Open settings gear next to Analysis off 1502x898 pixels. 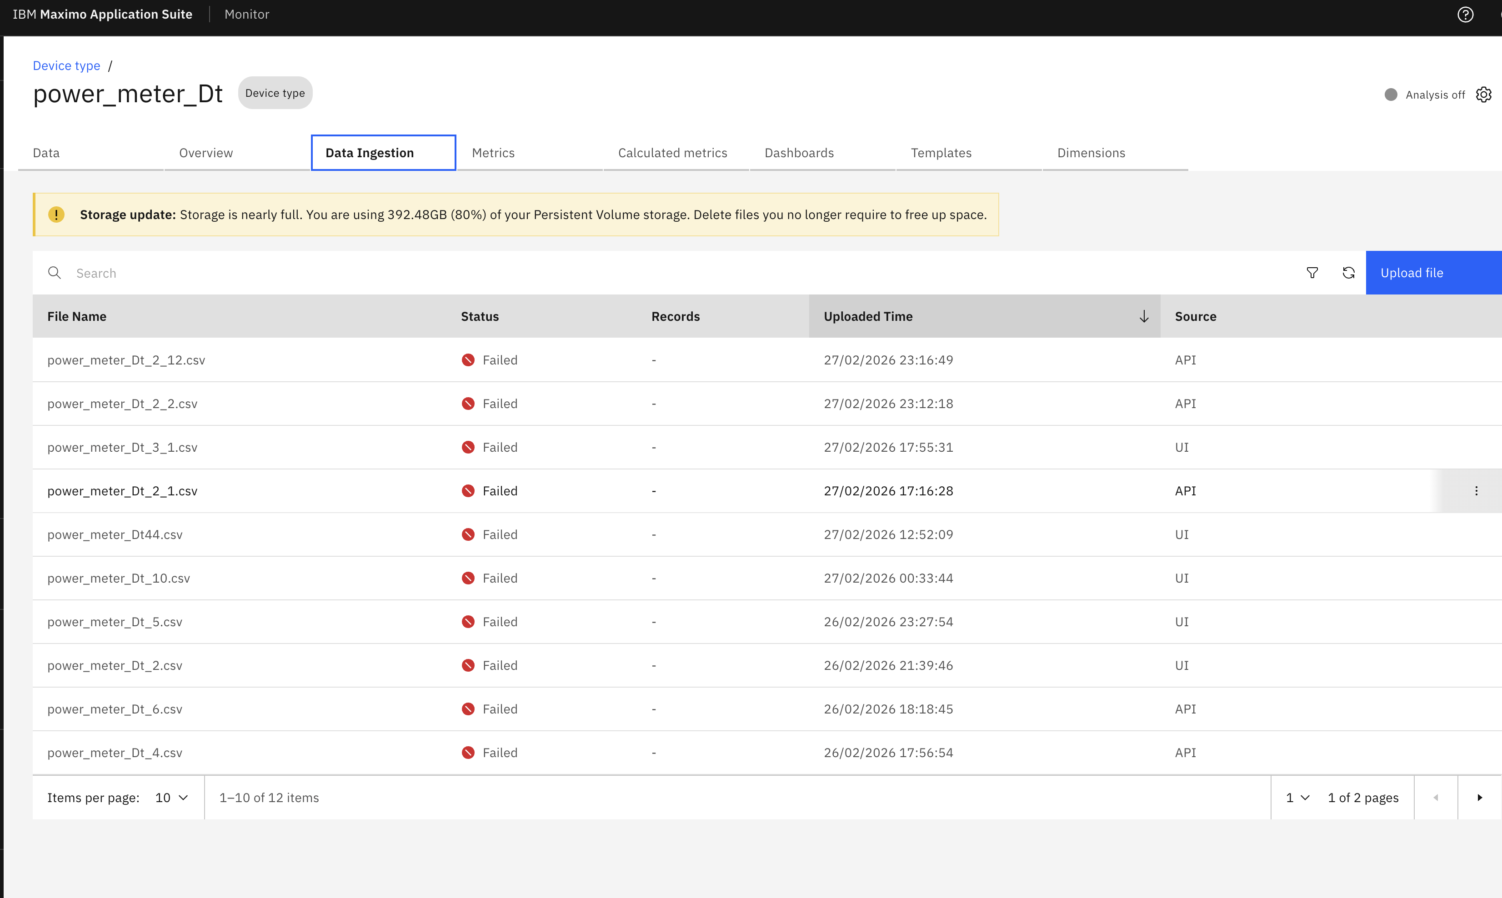[x=1483, y=95]
